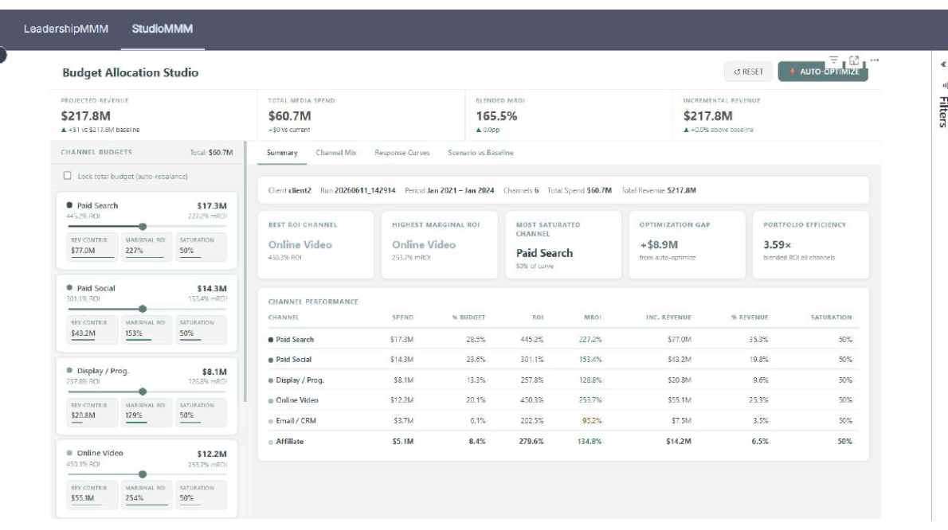Click Online Video marginal ROI 254% box

(x=147, y=494)
